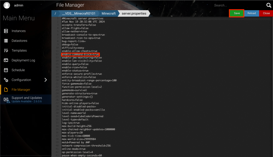Click the admin profile avatar
Image resolution: width=273 pixels, height=157 pixels.
coord(7,5)
